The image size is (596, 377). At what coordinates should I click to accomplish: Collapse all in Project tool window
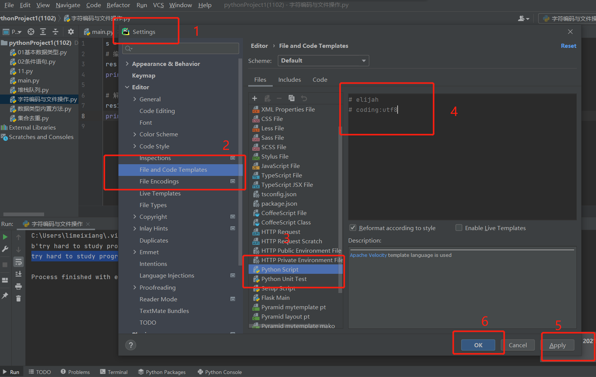click(x=55, y=32)
